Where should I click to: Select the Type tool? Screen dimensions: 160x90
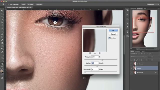(x=2, y=55)
